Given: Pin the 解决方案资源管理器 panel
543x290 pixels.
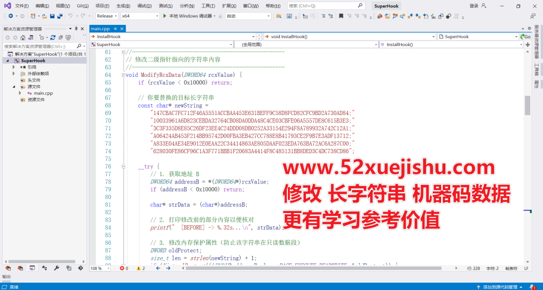Looking at the screenshot, I should pyautogui.click(x=76, y=29).
